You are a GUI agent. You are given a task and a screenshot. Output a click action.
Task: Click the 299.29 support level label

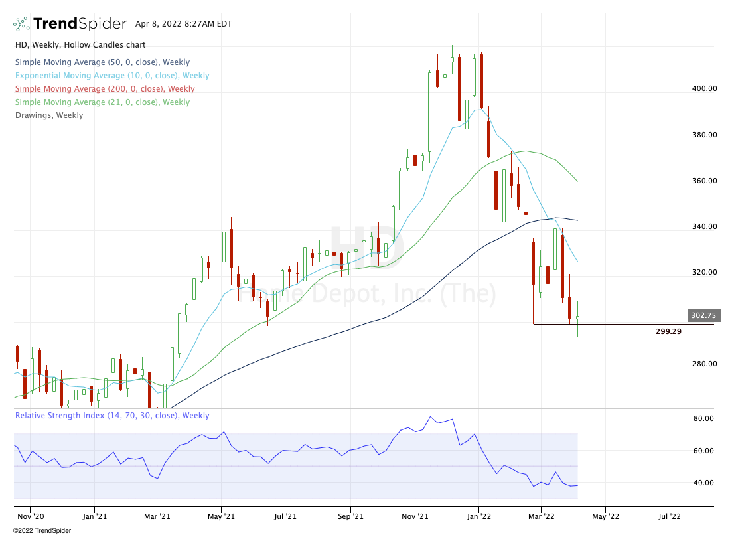pos(668,331)
